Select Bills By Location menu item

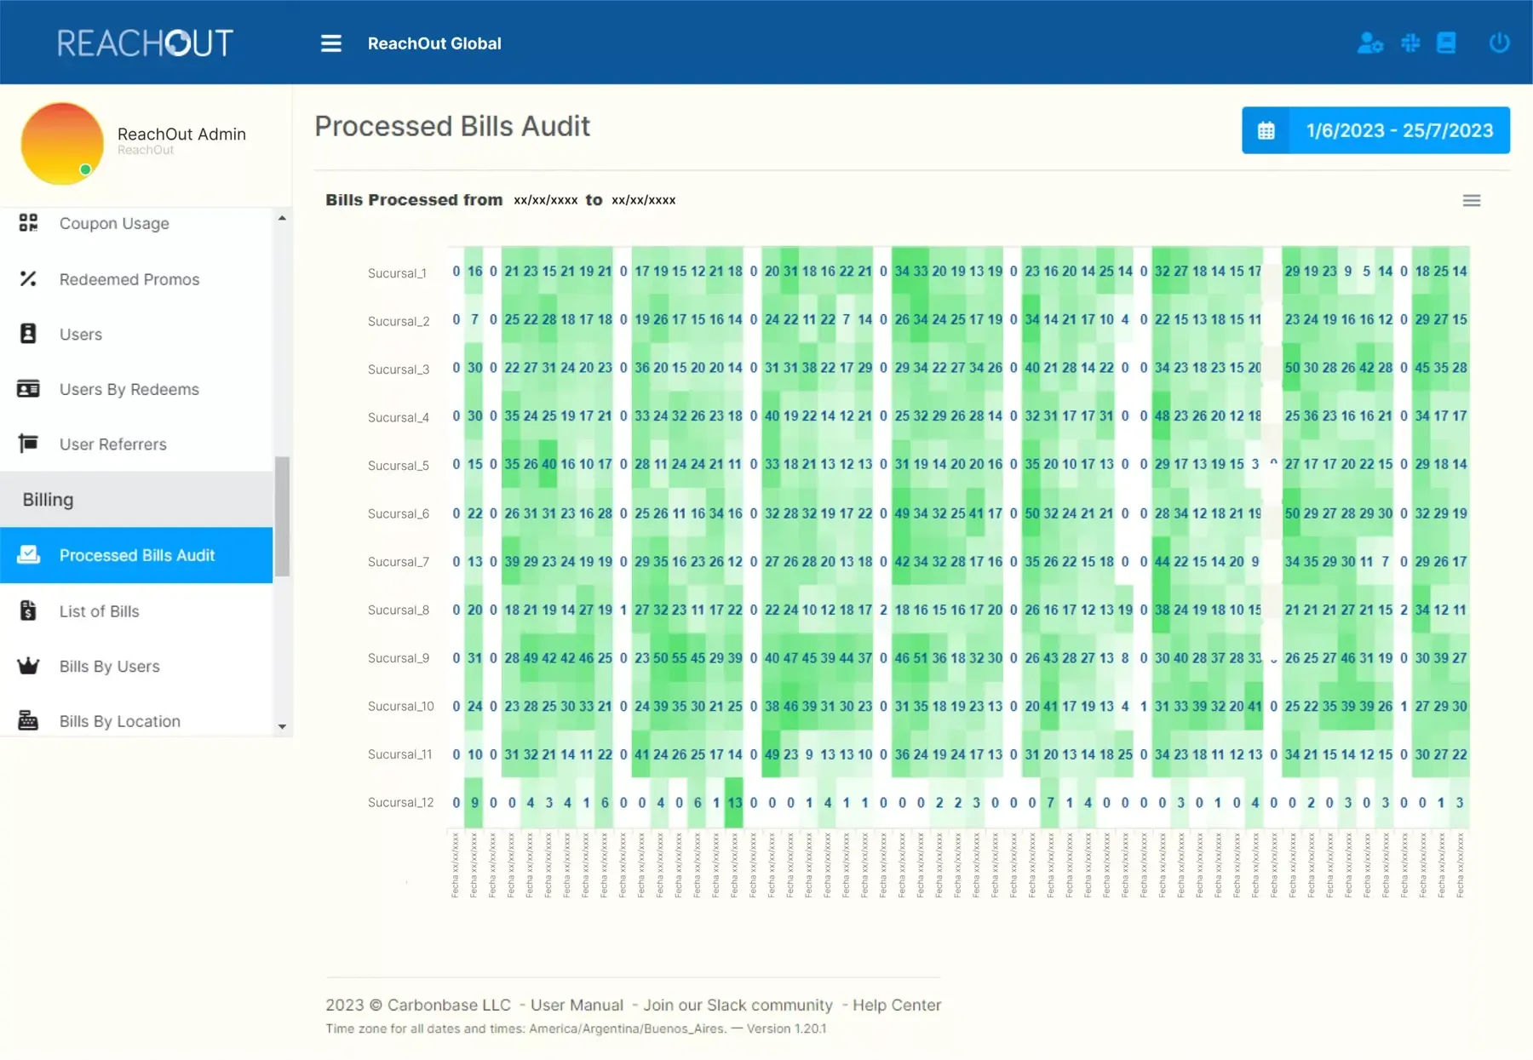[136, 721]
